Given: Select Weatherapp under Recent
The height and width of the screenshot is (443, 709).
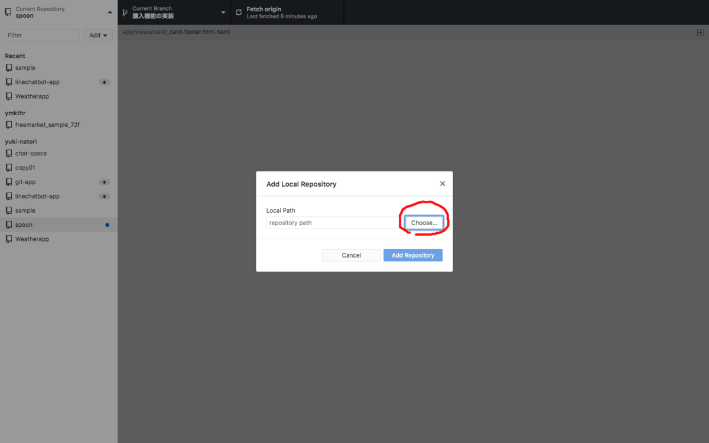Looking at the screenshot, I should pos(59,96).
